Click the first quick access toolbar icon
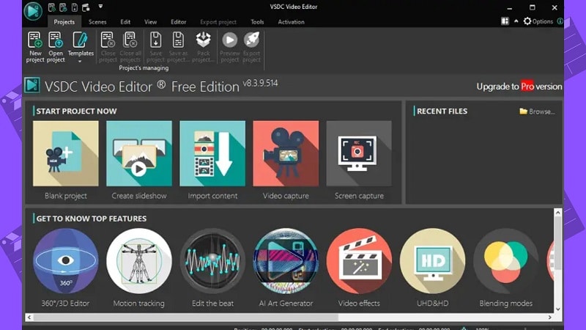The image size is (586, 330). [x=51, y=7]
